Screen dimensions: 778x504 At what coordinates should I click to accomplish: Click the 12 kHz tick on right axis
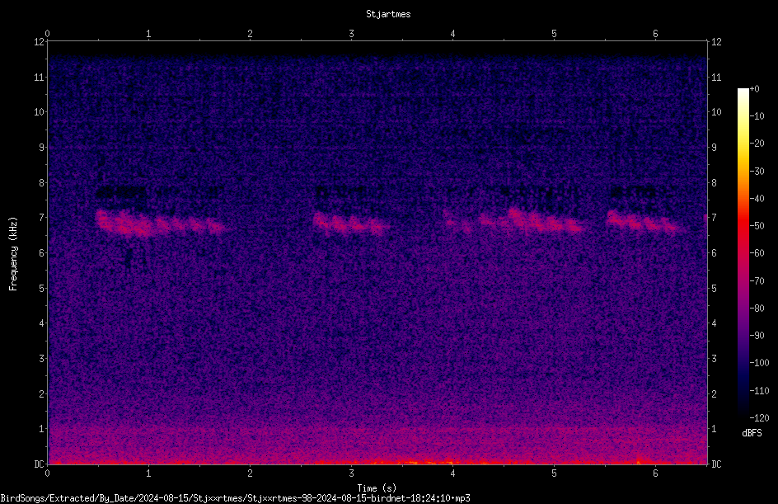click(716, 42)
